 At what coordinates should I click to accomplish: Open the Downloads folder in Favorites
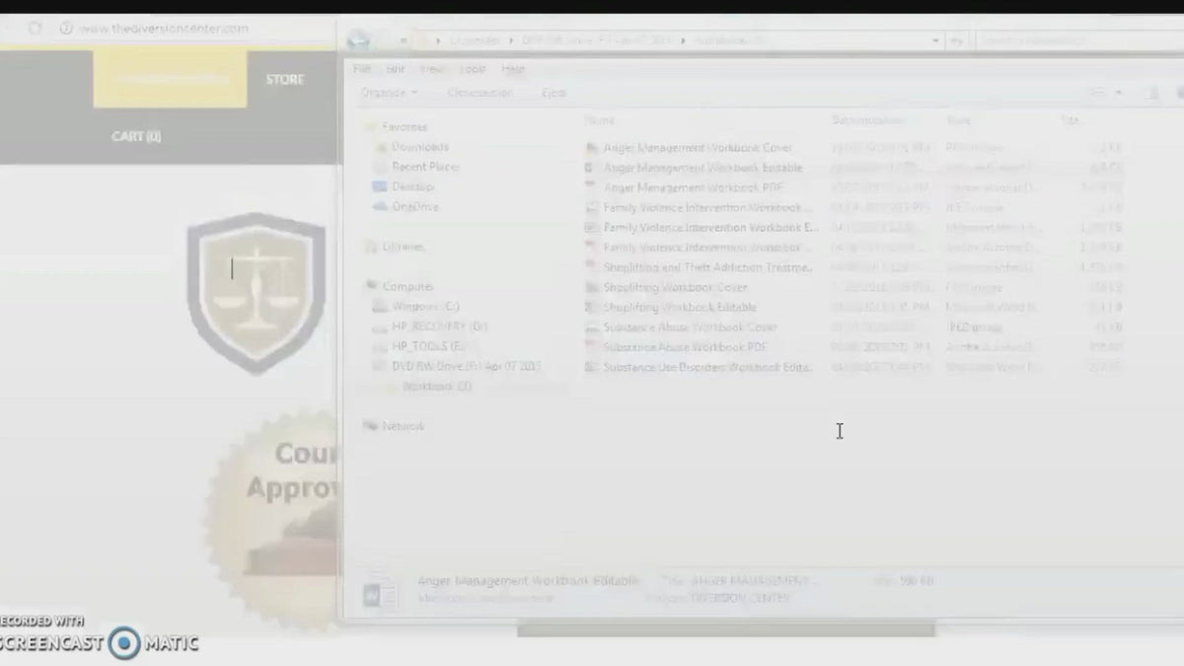click(x=419, y=147)
